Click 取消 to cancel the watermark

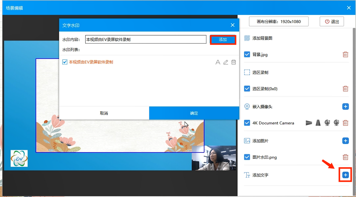tap(104, 113)
